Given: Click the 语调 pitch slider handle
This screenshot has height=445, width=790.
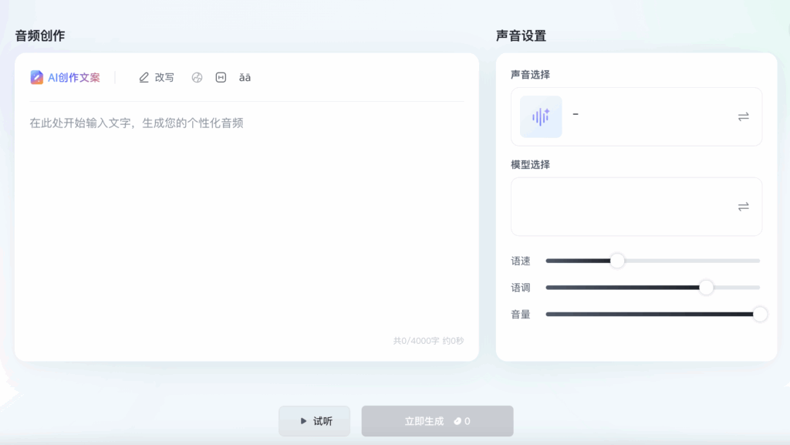Looking at the screenshot, I should click(706, 288).
